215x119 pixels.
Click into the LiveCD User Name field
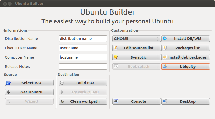83,48
